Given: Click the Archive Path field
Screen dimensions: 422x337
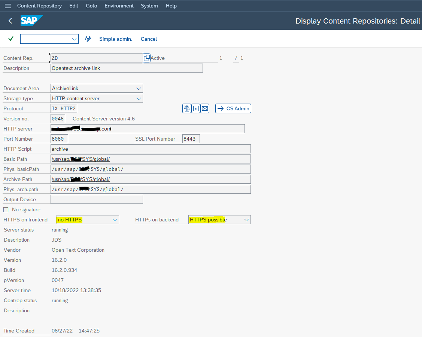Looking at the screenshot, I should click(x=151, y=179).
